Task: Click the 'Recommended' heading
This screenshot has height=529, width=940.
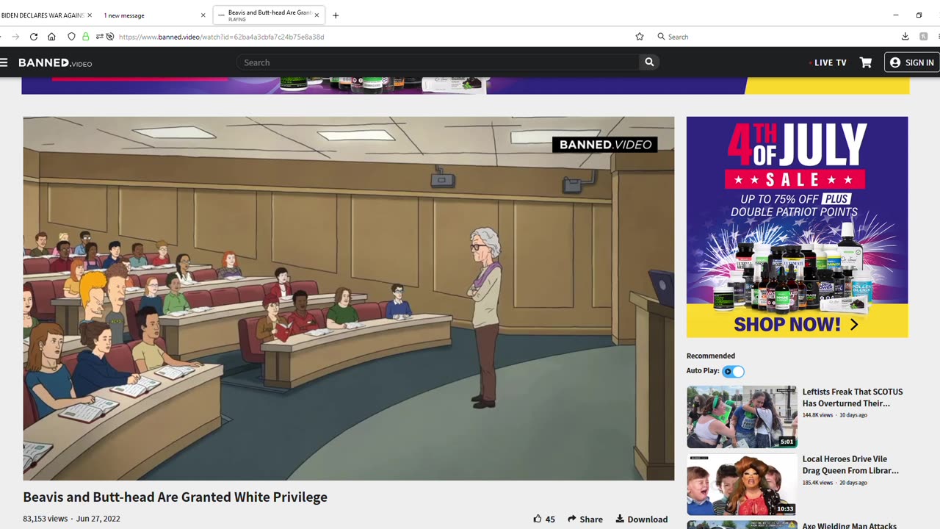Action: pos(711,356)
